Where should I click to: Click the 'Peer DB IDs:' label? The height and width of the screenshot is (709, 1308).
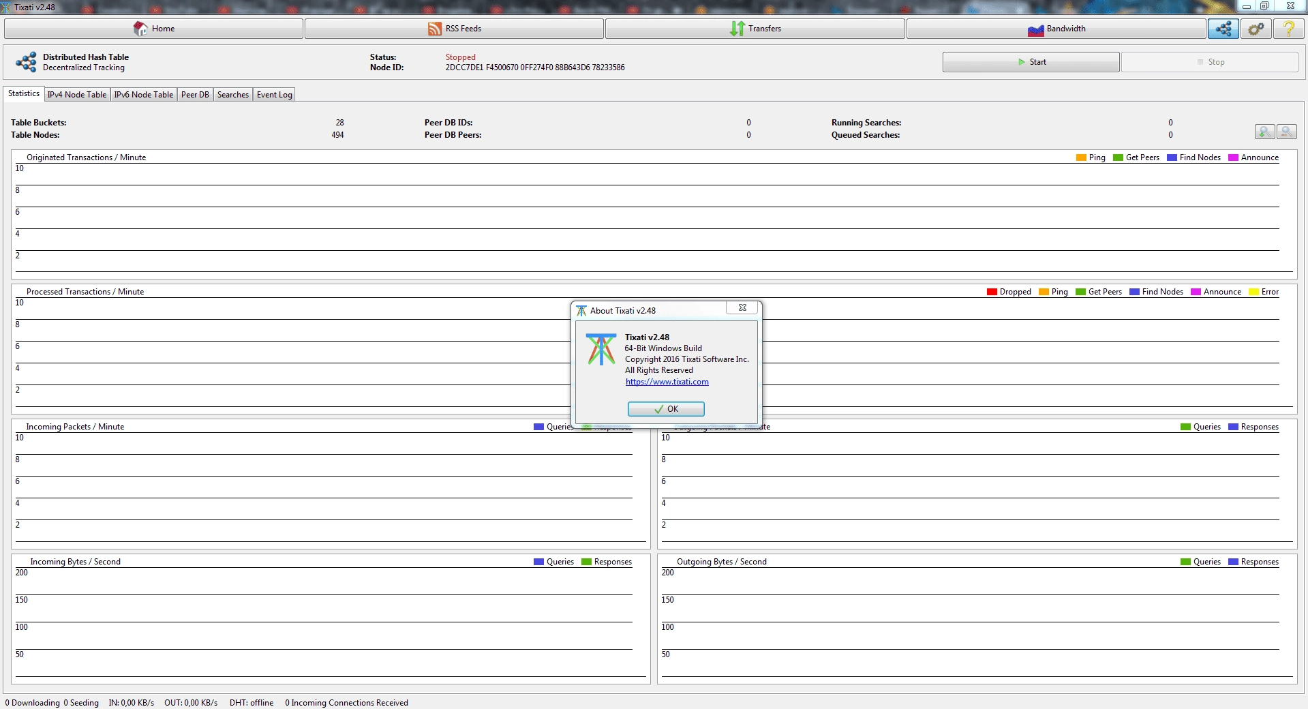click(x=448, y=123)
